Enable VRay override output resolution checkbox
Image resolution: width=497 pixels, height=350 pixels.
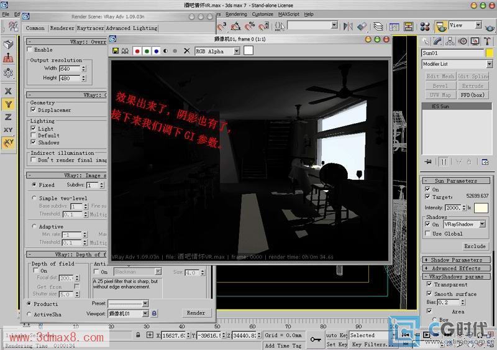[x=30, y=50]
